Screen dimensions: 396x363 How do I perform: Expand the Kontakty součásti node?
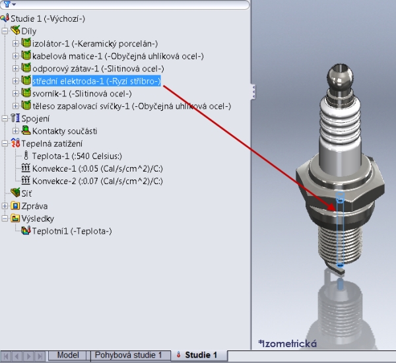(x=15, y=131)
